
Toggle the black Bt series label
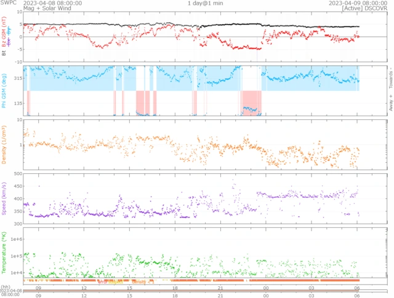click(4, 53)
